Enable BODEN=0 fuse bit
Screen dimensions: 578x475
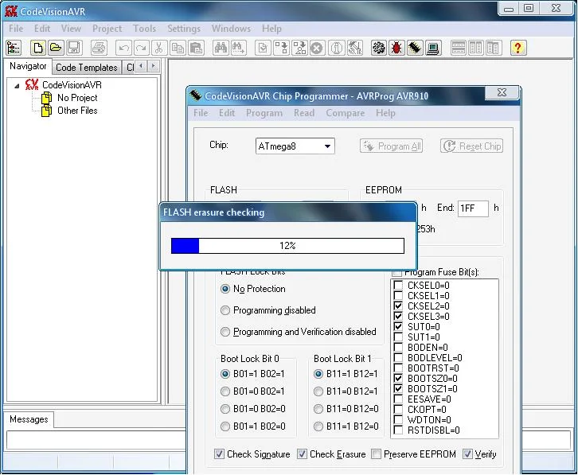coord(398,347)
